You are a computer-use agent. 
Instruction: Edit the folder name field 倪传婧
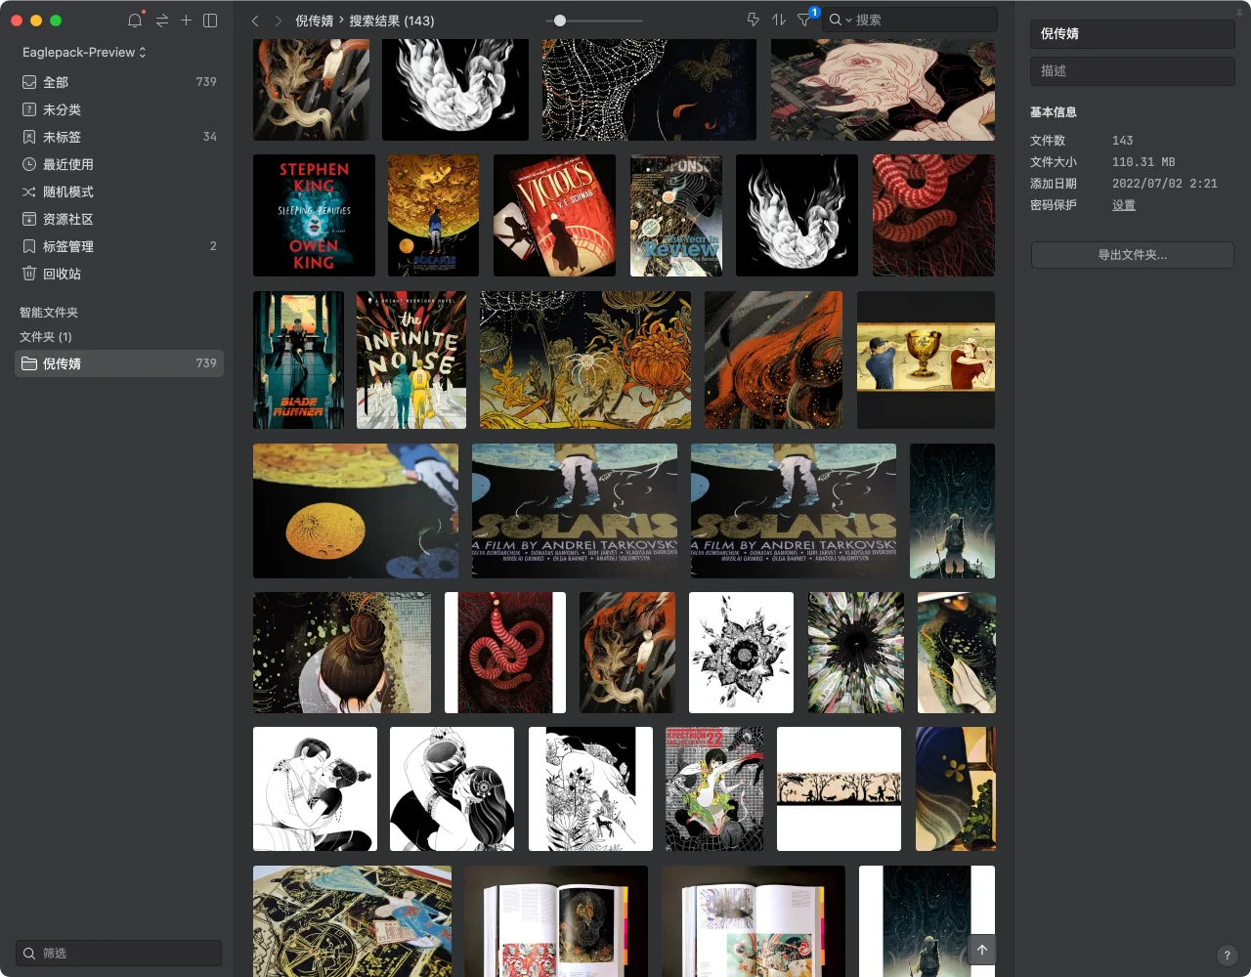(x=1133, y=33)
